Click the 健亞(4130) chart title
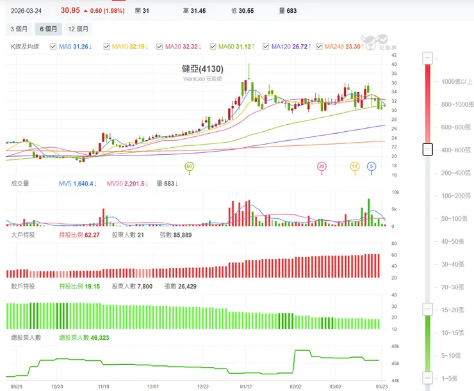 [x=202, y=69]
